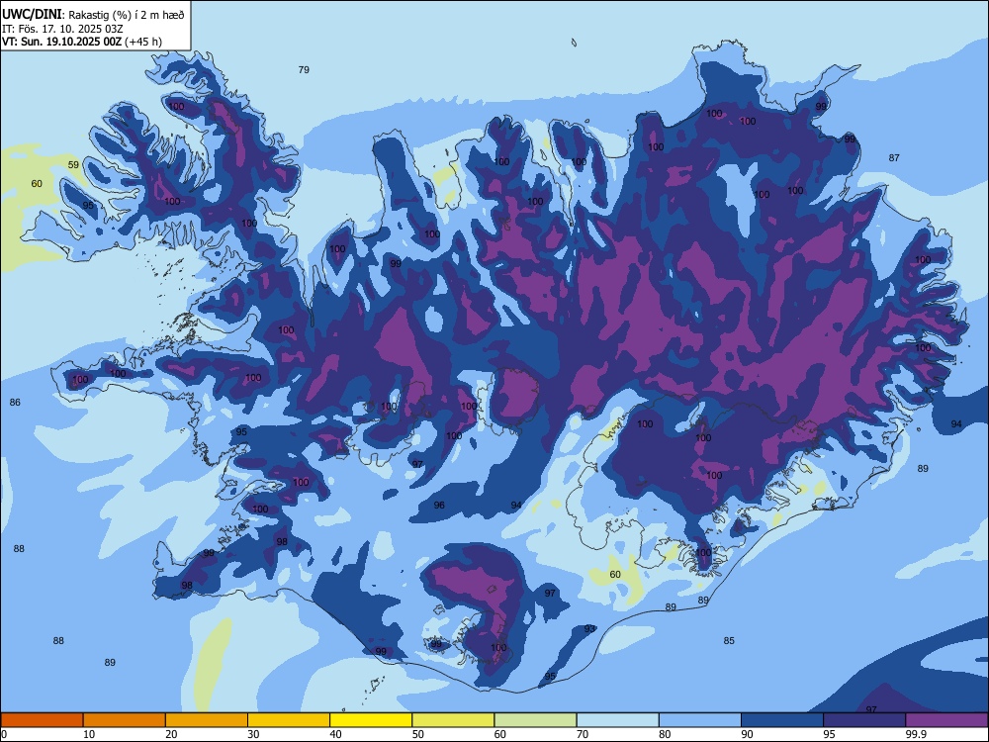
Task: Click the dark indigo 95–99.9 legend swatch
Action: coord(864,720)
